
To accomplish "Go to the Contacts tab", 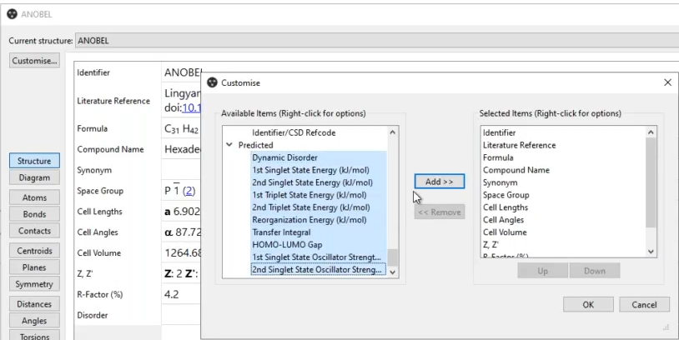I will point(34,231).
